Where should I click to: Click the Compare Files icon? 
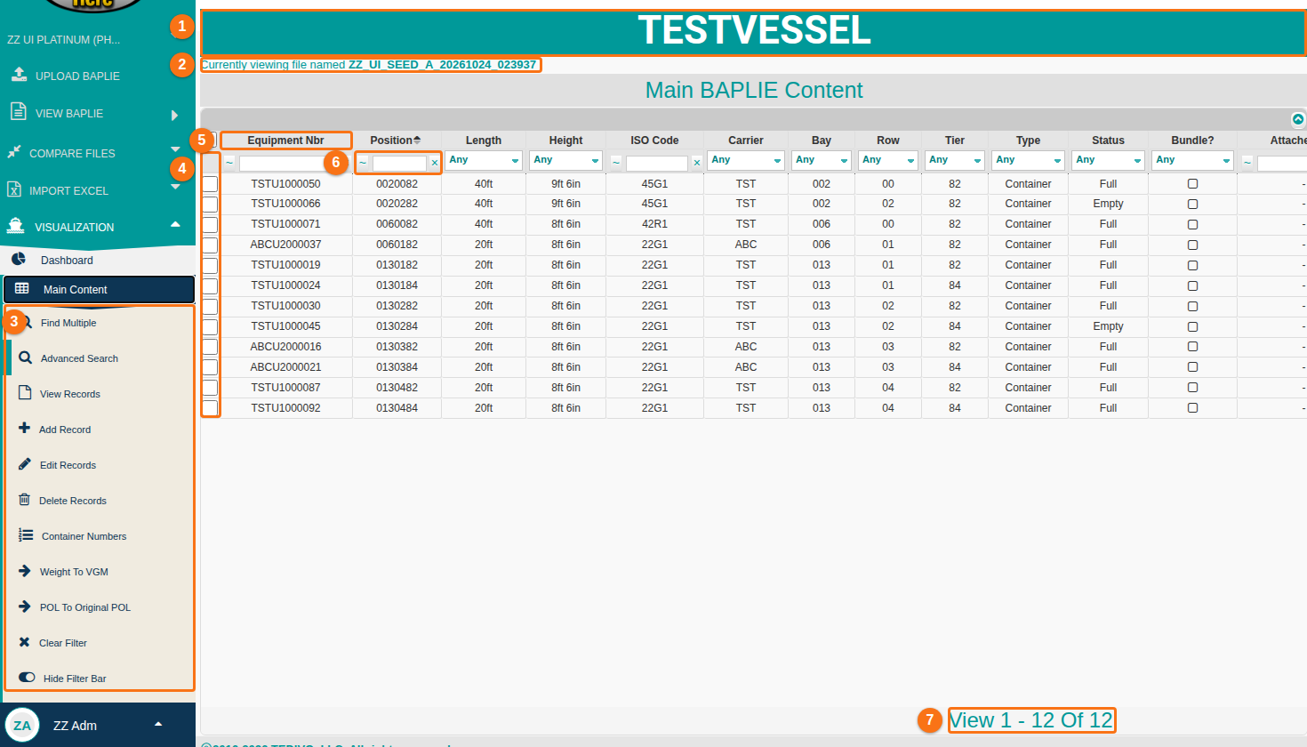point(14,152)
